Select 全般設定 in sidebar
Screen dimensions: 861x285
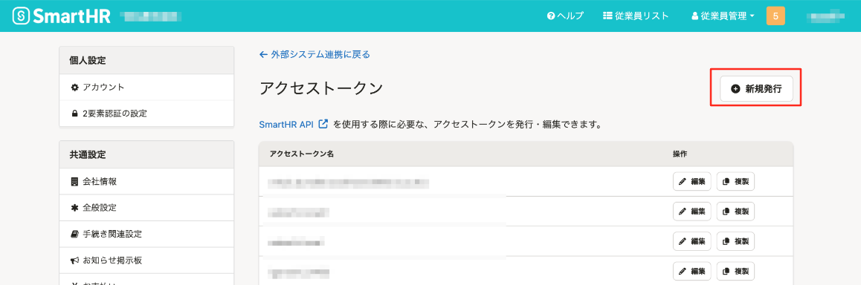point(146,208)
